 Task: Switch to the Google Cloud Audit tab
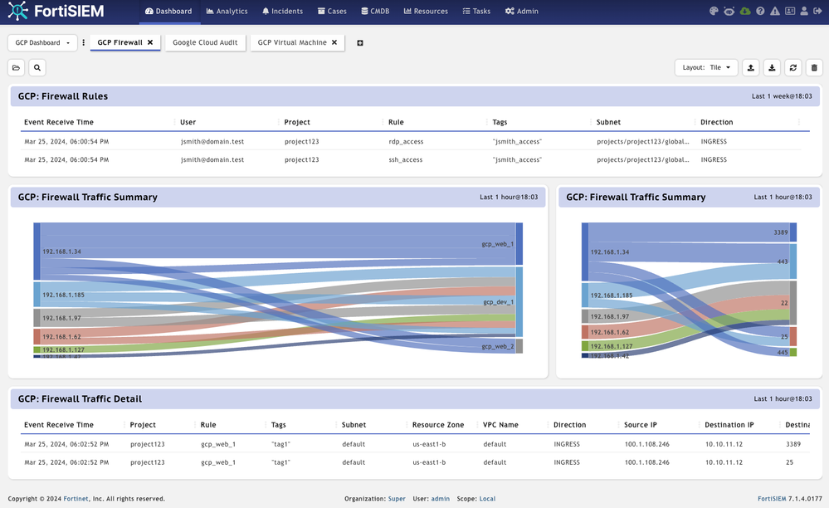[205, 43]
